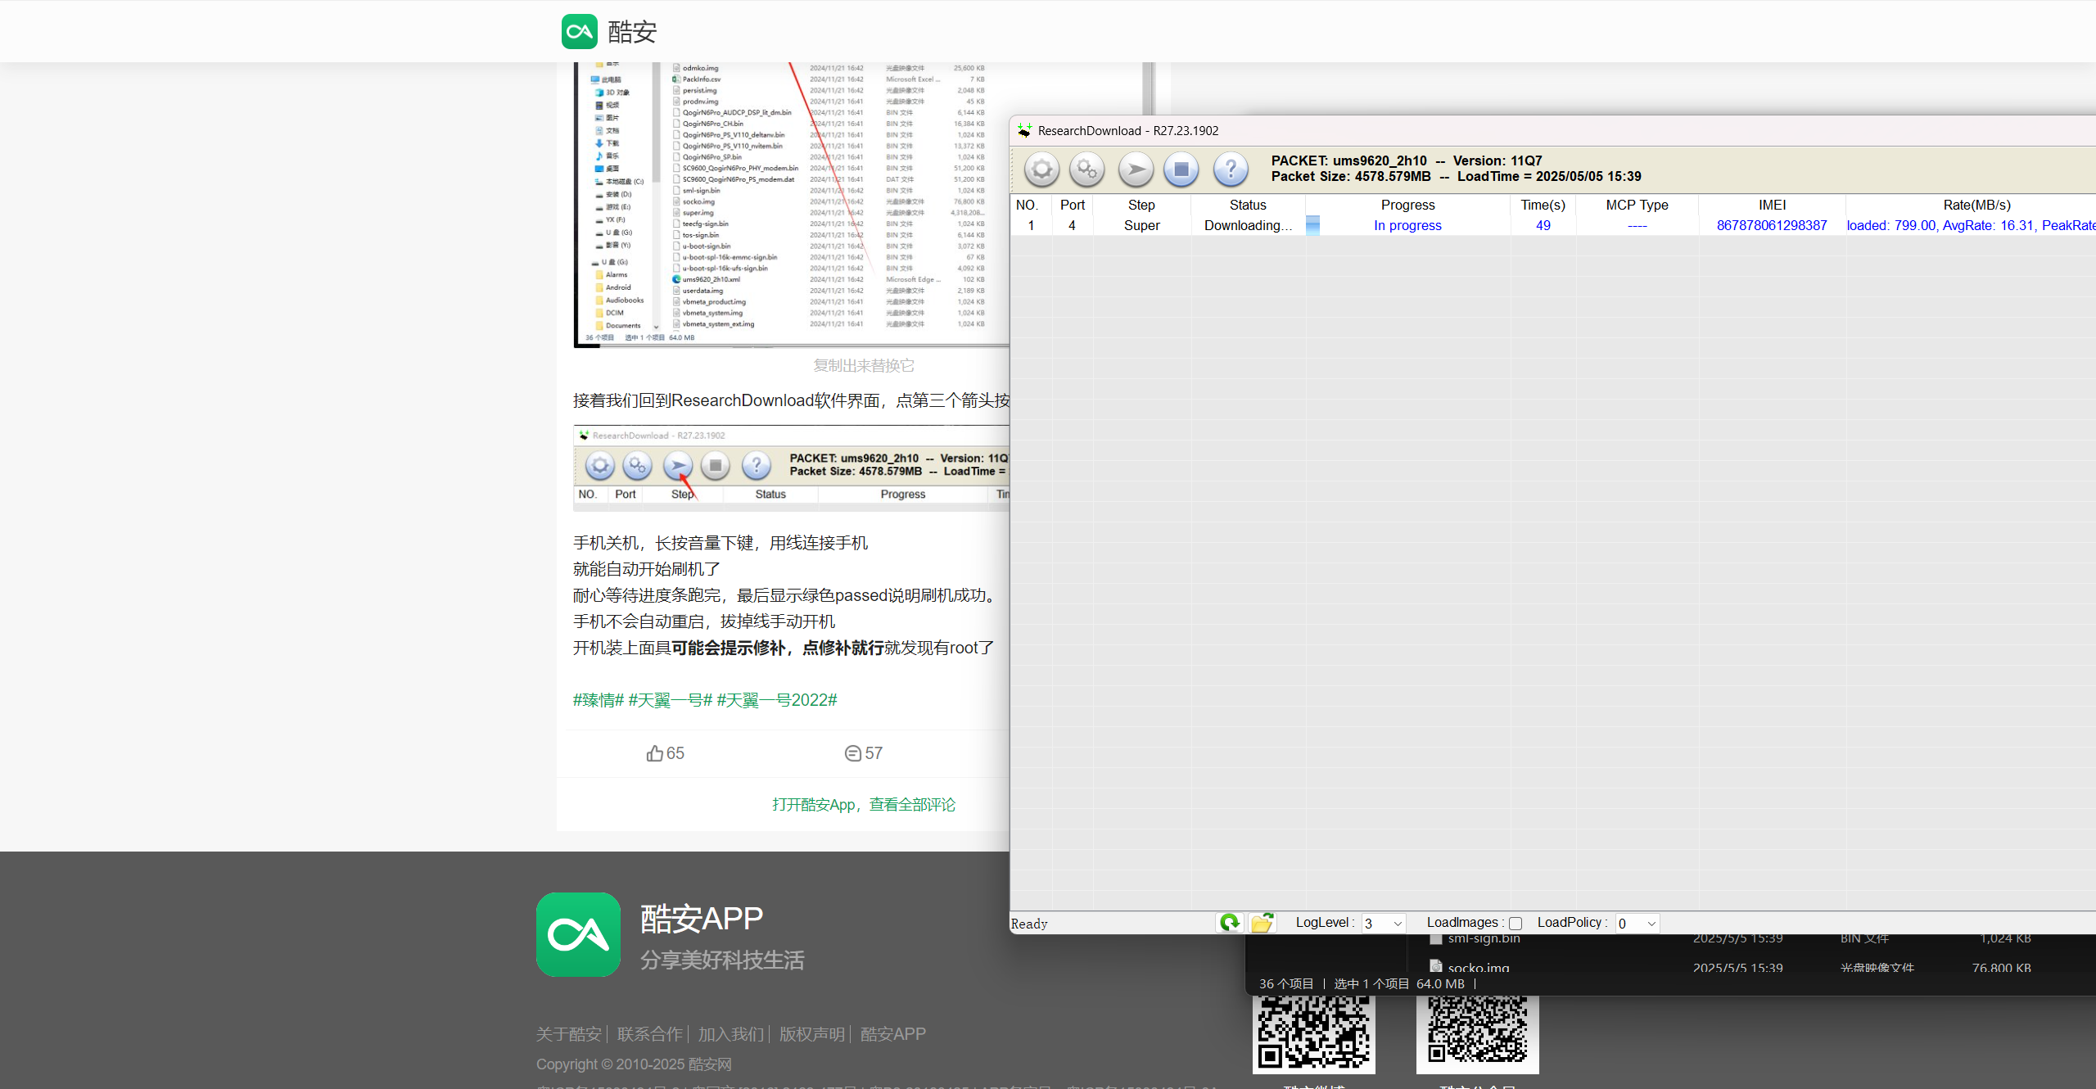Click the Step column header
The width and height of the screenshot is (2096, 1089).
[x=1141, y=205]
